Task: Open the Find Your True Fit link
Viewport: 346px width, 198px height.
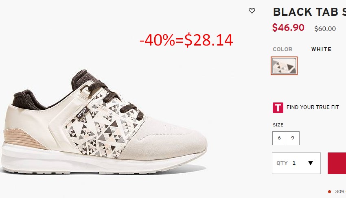Action: [313, 107]
